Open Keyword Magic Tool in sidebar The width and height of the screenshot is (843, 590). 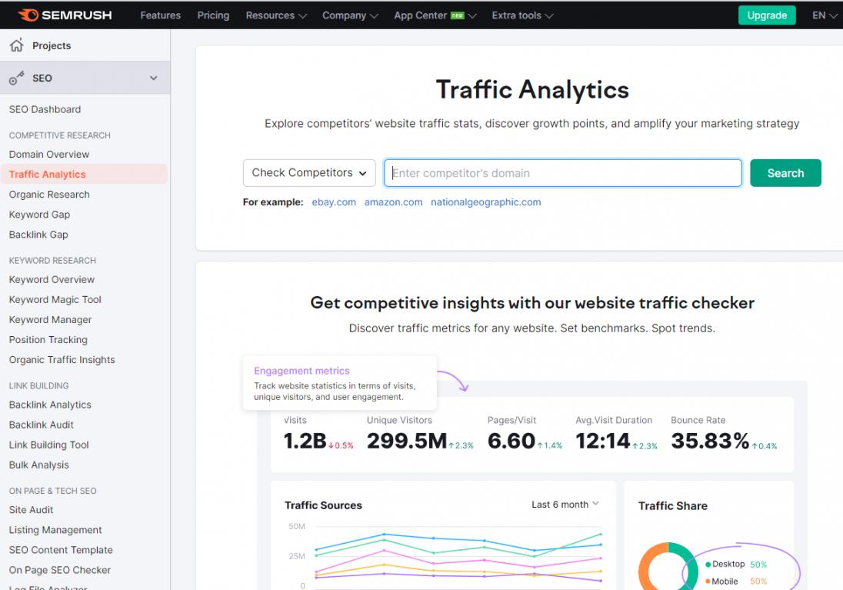[55, 300]
